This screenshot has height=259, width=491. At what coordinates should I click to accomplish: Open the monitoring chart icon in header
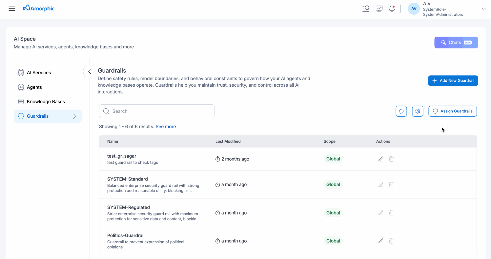pos(379,9)
